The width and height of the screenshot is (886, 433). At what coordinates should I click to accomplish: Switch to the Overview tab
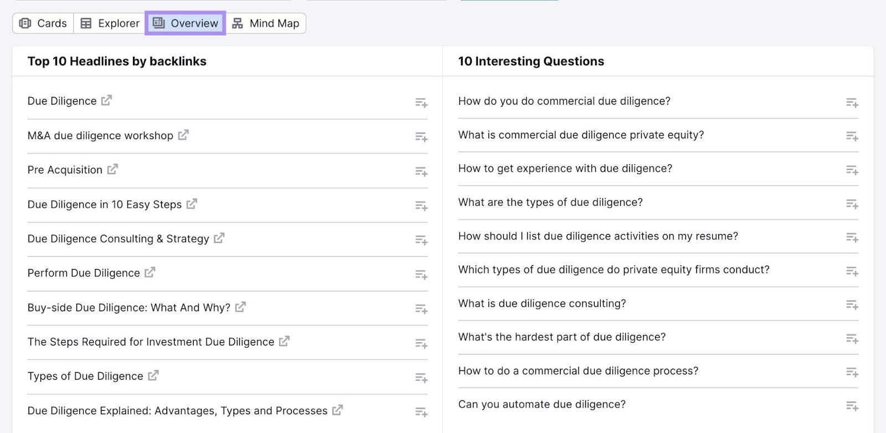pos(186,23)
